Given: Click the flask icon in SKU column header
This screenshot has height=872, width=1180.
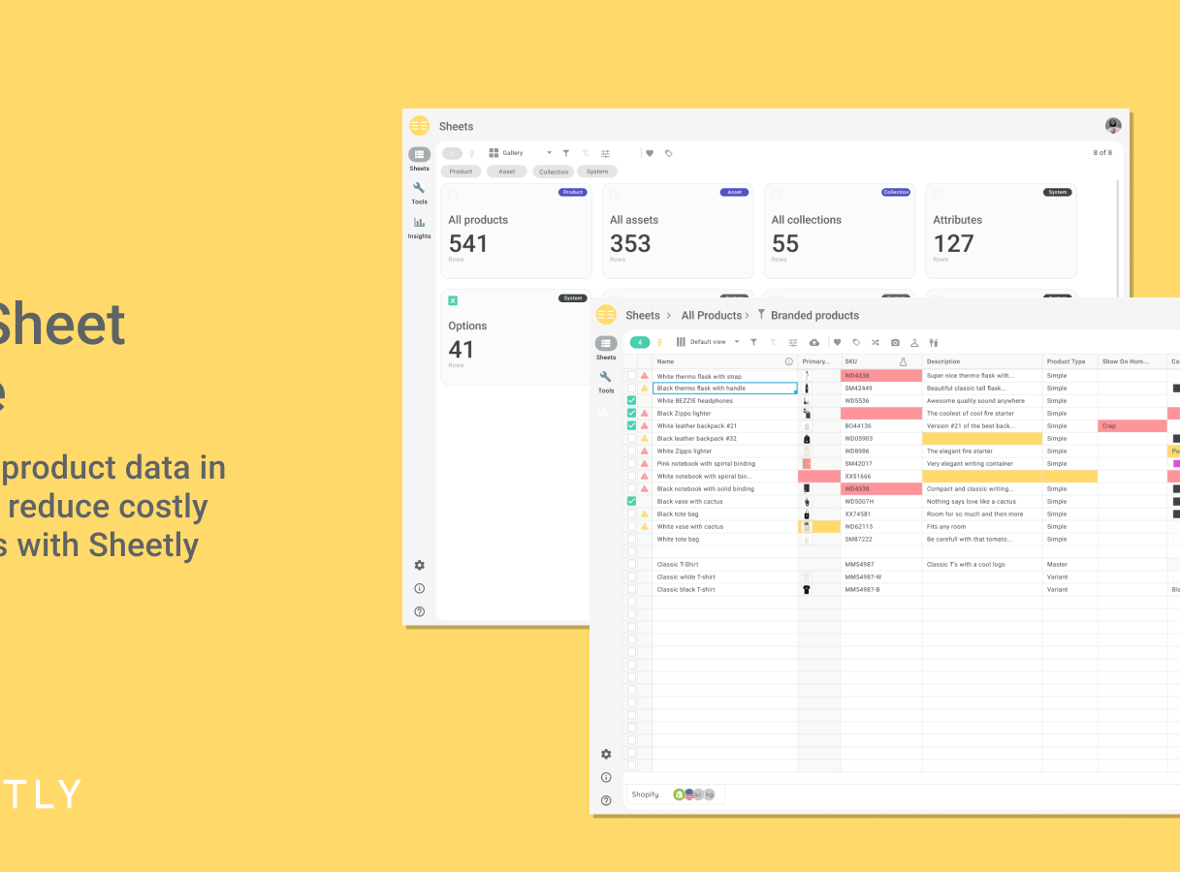Looking at the screenshot, I should (x=903, y=361).
